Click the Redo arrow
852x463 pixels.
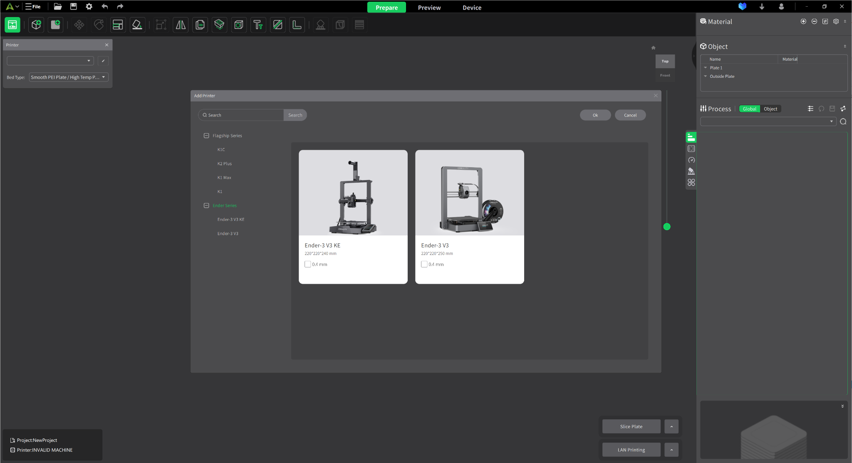(120, 7)
